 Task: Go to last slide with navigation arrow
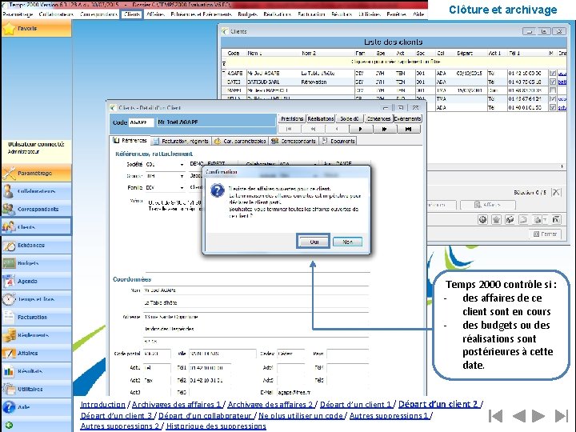tap(562, 416)
